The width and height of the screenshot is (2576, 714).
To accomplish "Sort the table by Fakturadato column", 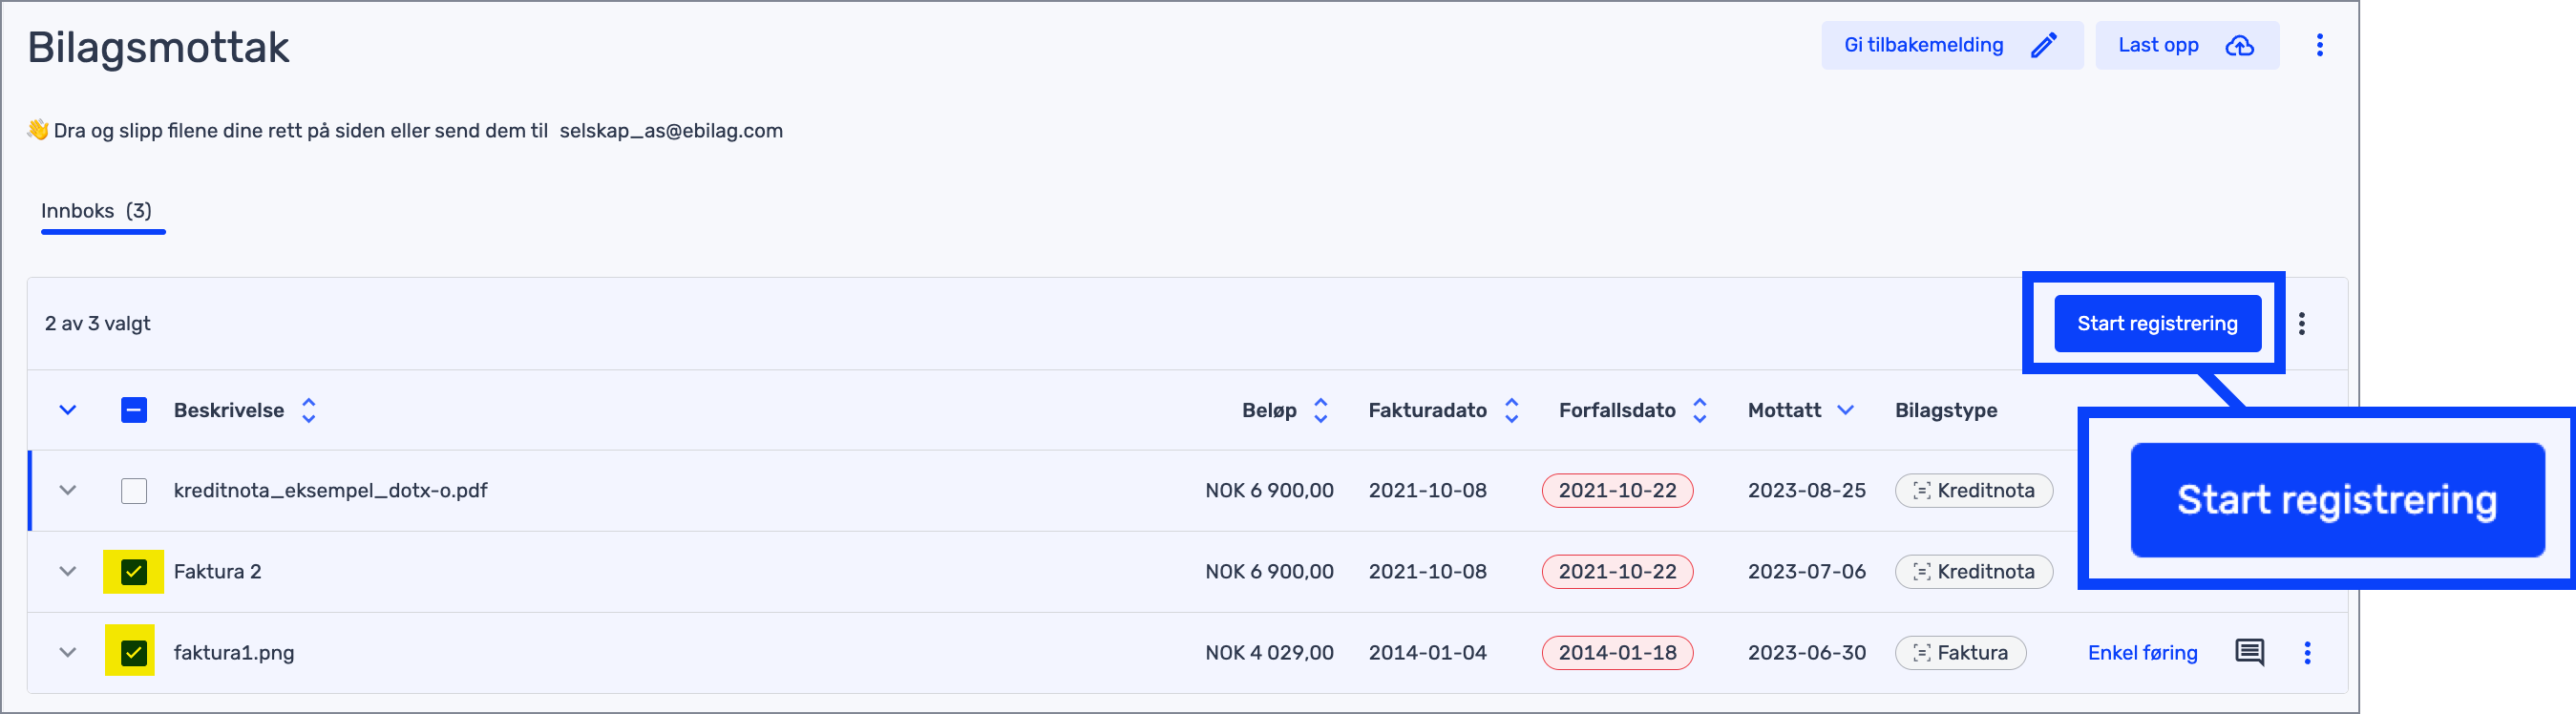I will (x=1511, y=410).
